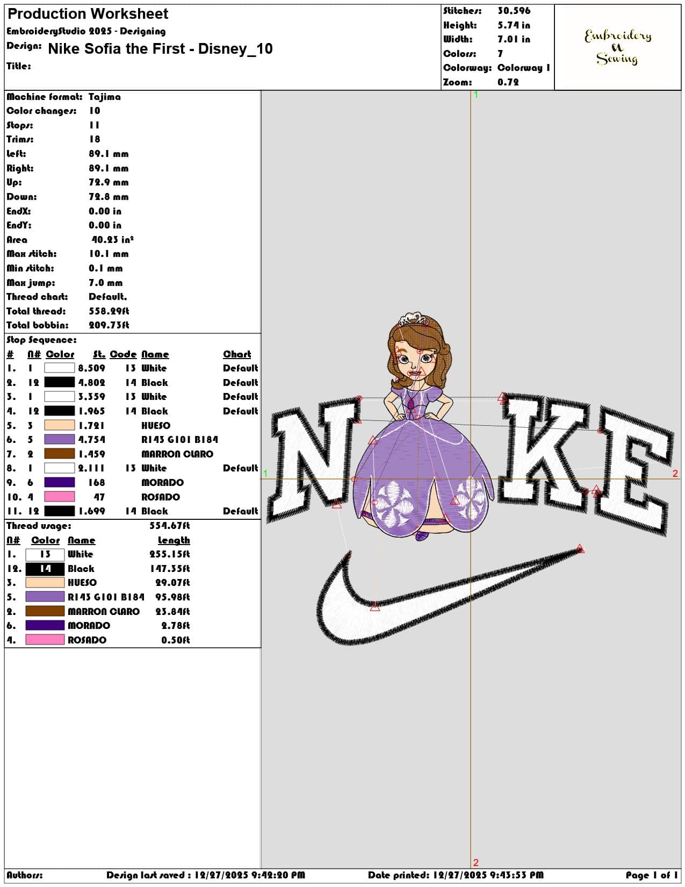Click the Up value 72.9 mm
685x887 pixels.
109,182
